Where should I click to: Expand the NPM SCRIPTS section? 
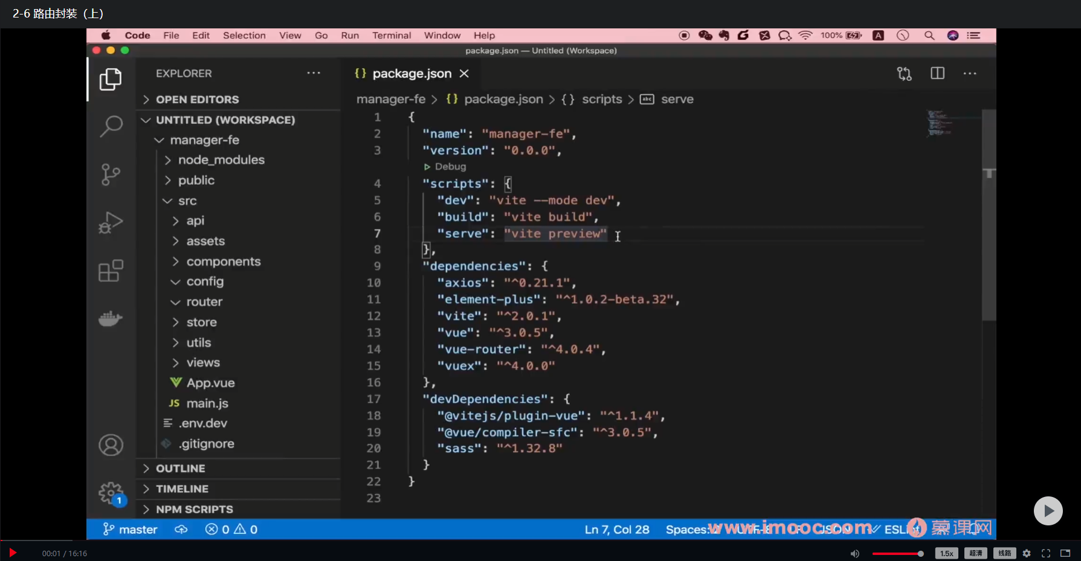click(194, 510)
